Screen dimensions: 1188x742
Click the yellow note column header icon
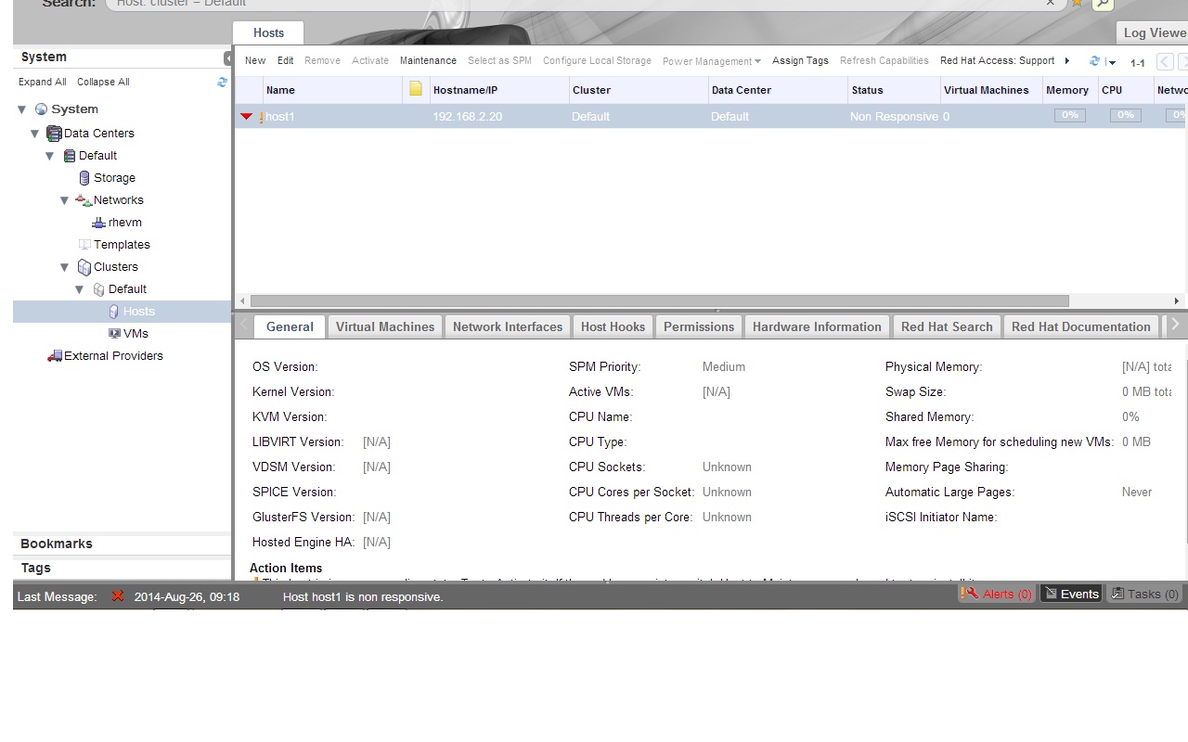(x=416, y=90)
